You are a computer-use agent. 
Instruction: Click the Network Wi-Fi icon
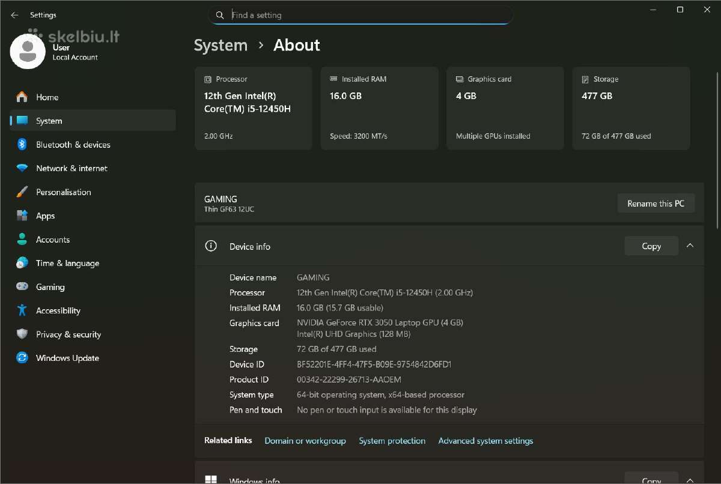(x=22, y=168)
